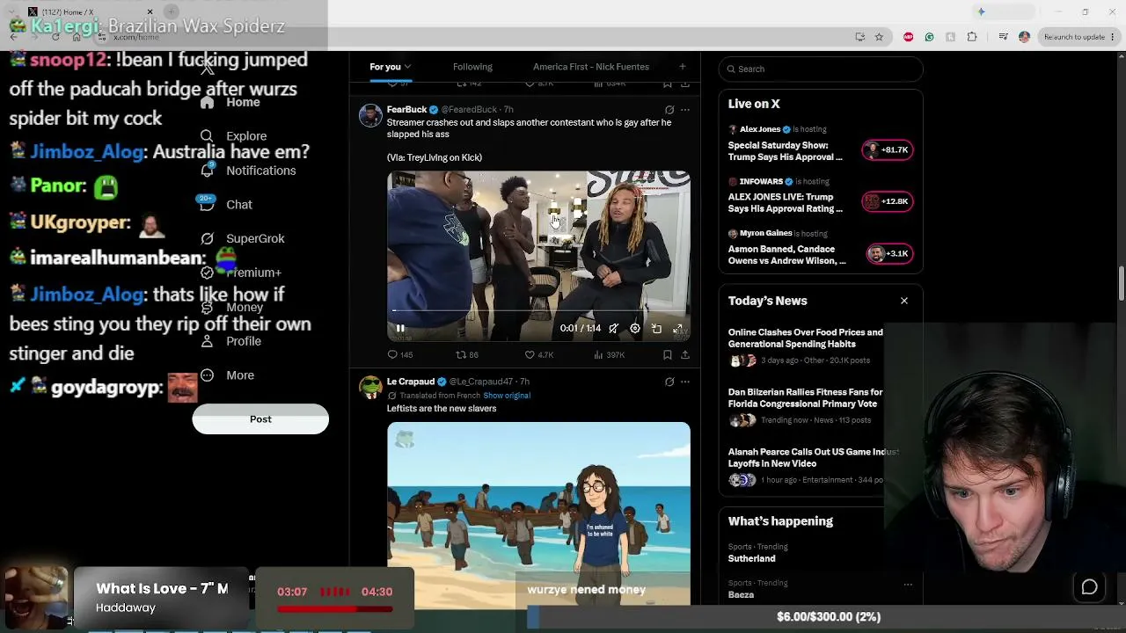The height and width of the screenshot is (633, 1126).
Task: Open more menu on FearBuck post
Action: coord(685,110)
